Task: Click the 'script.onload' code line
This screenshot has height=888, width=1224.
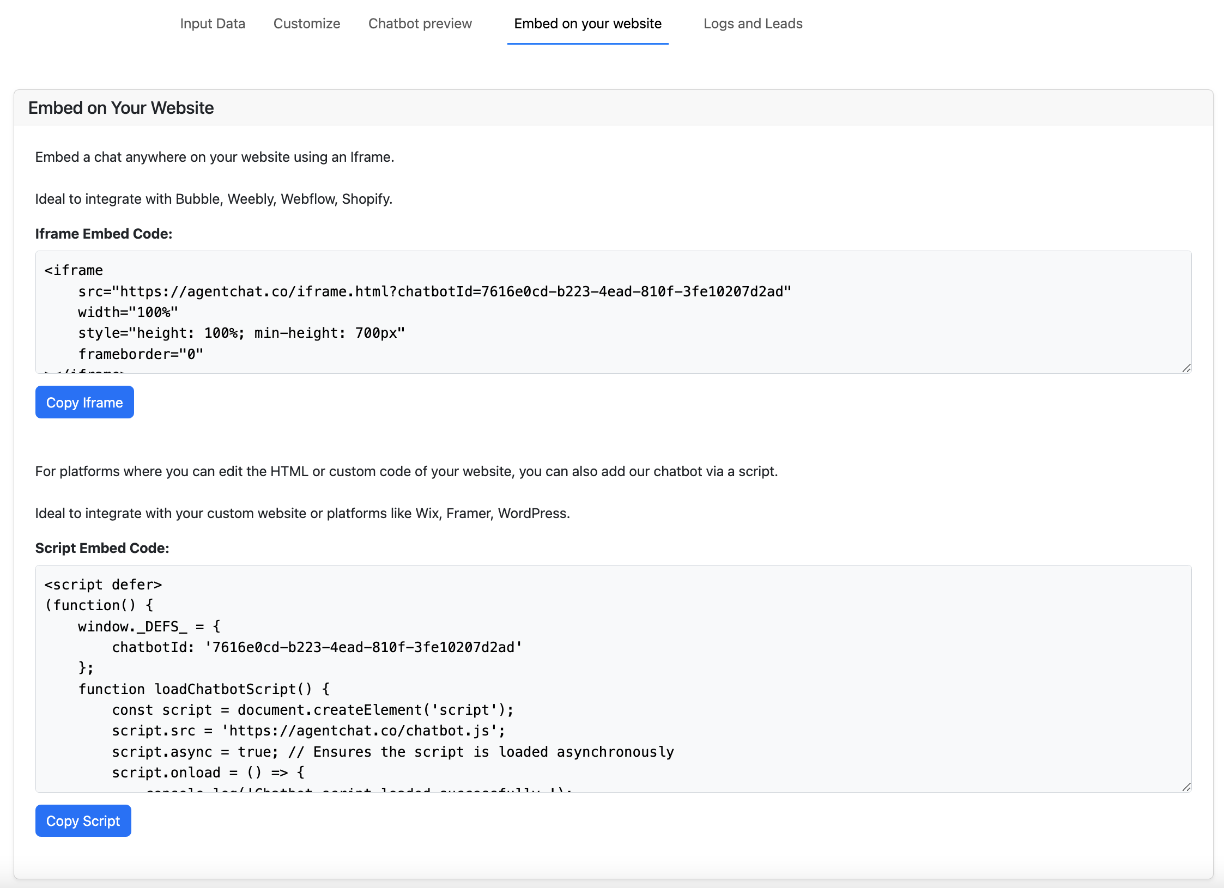Action: [x=208, y=773]
